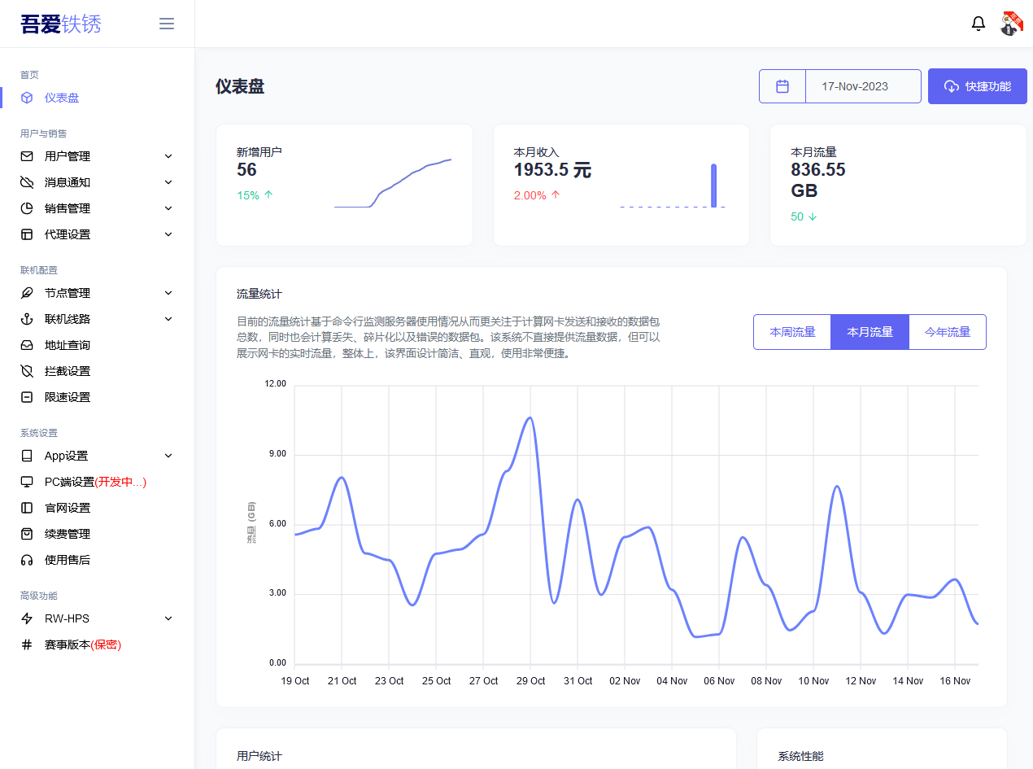
Task: Click the 代理设置 layout icon
Action: pos(27,234)
